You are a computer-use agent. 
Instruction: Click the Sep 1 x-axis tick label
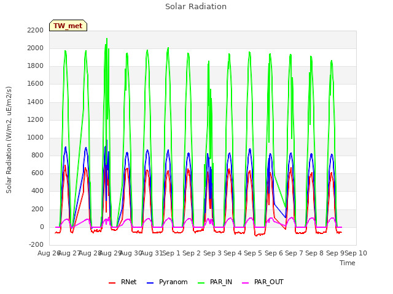pyautogui.click(x=172, y=253)
